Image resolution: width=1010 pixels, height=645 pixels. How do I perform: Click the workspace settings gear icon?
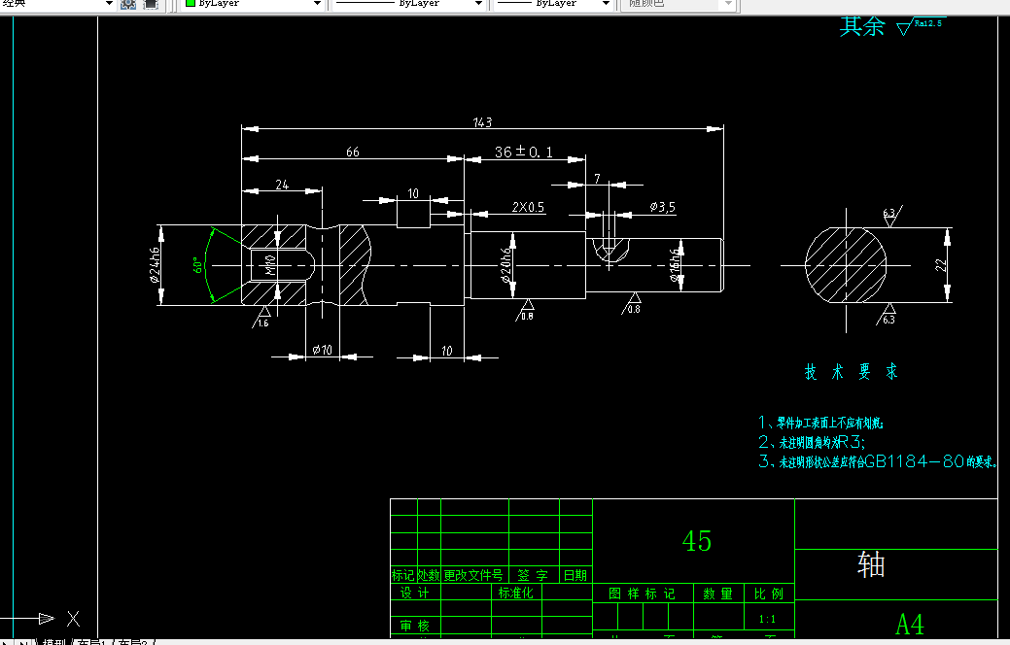click(x=128, y=4)
